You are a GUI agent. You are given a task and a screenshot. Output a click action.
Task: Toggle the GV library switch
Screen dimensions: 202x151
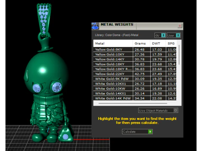point(163,35)
